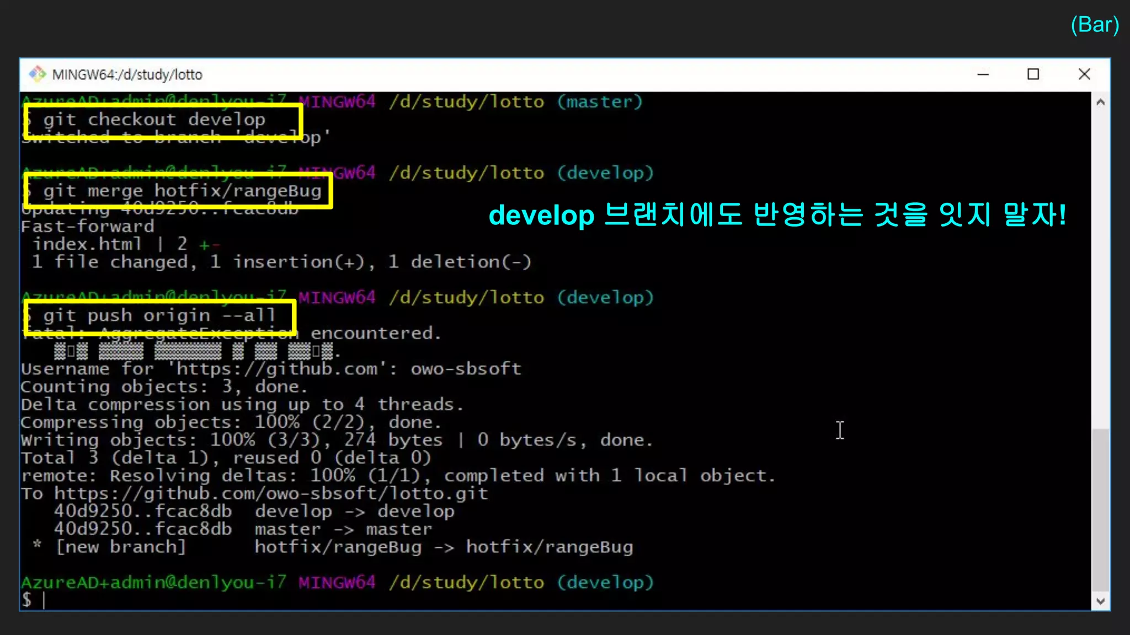The height and width of the screenshot is (635, 1130).
Task: Click the '$' command input prompt at bottom
Action: (x=26, y=600)
